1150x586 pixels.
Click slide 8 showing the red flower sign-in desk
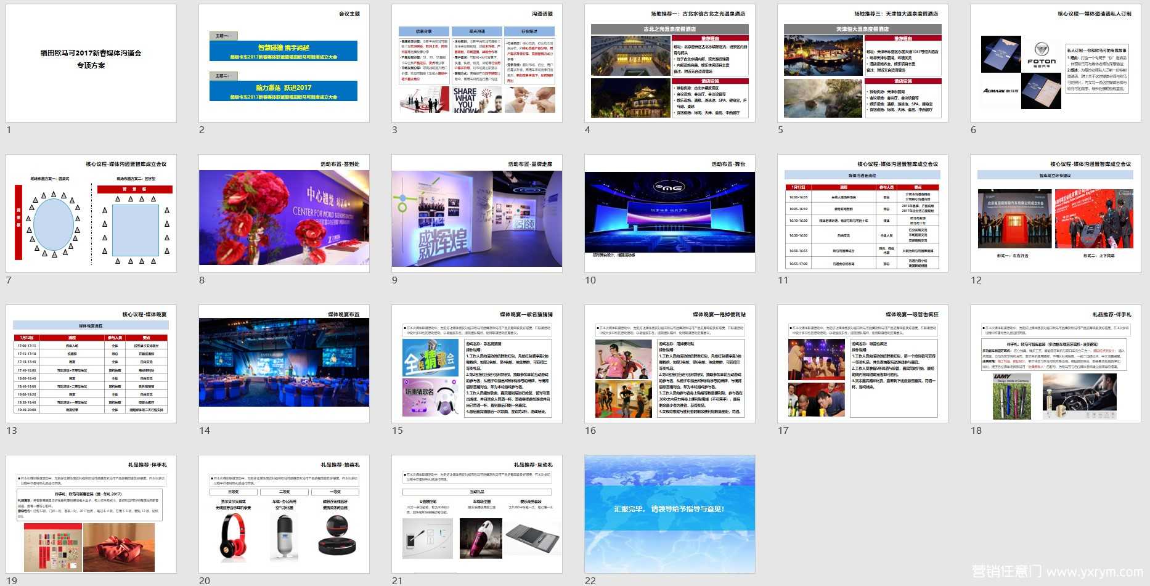[x=284, y=213]
